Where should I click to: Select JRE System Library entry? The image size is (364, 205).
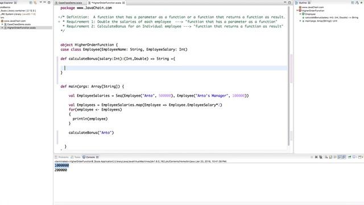pyautogui.click(x=18, y=14)
